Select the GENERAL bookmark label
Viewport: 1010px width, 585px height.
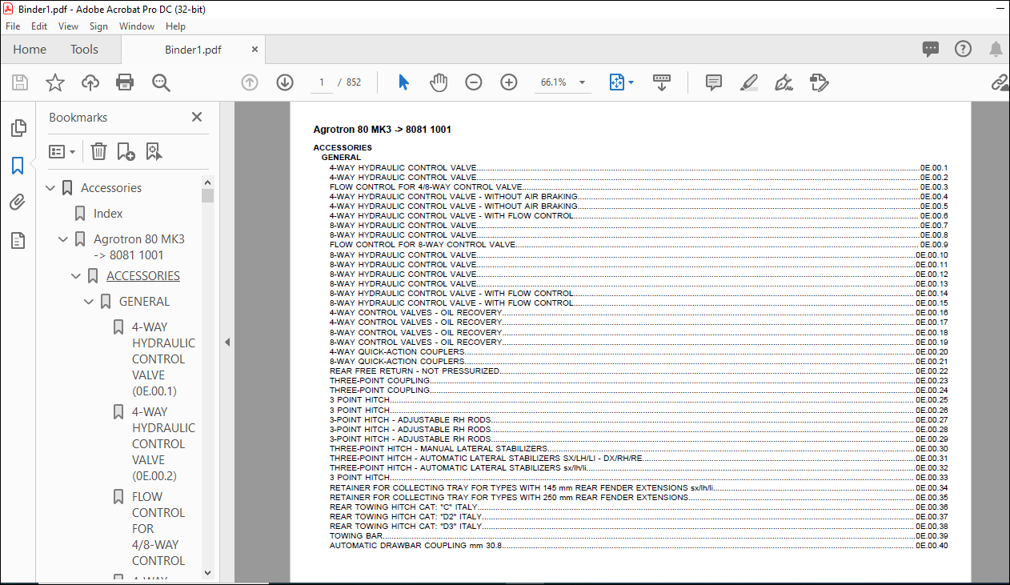(145, 302)
